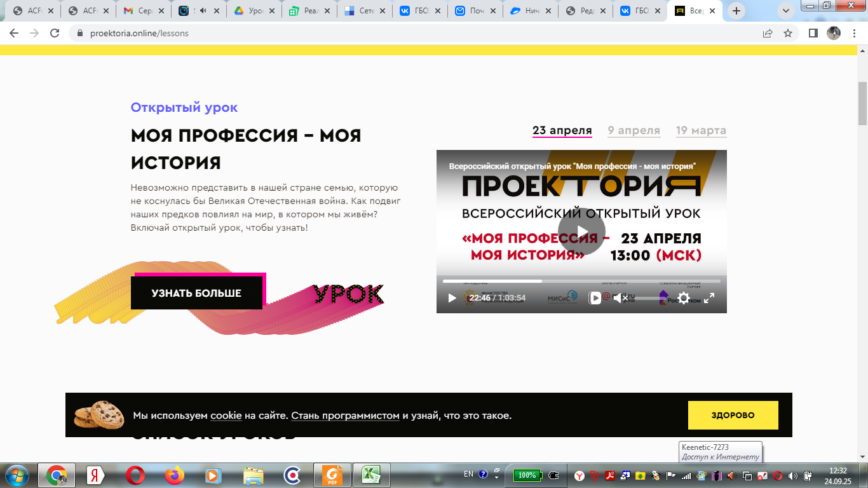Open the cookie link in banner
Viewport: 868px width, 488px height.
pyautogui.click(x=226, y=416)
